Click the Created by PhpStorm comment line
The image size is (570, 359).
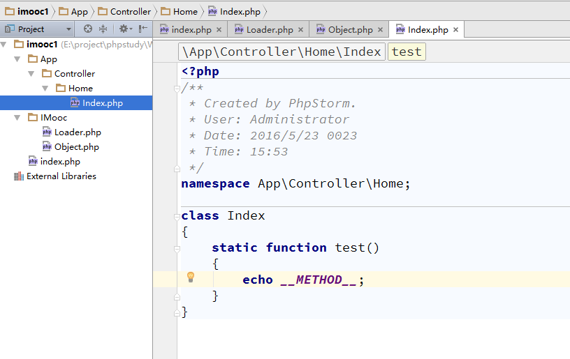[x=272, y=104]
